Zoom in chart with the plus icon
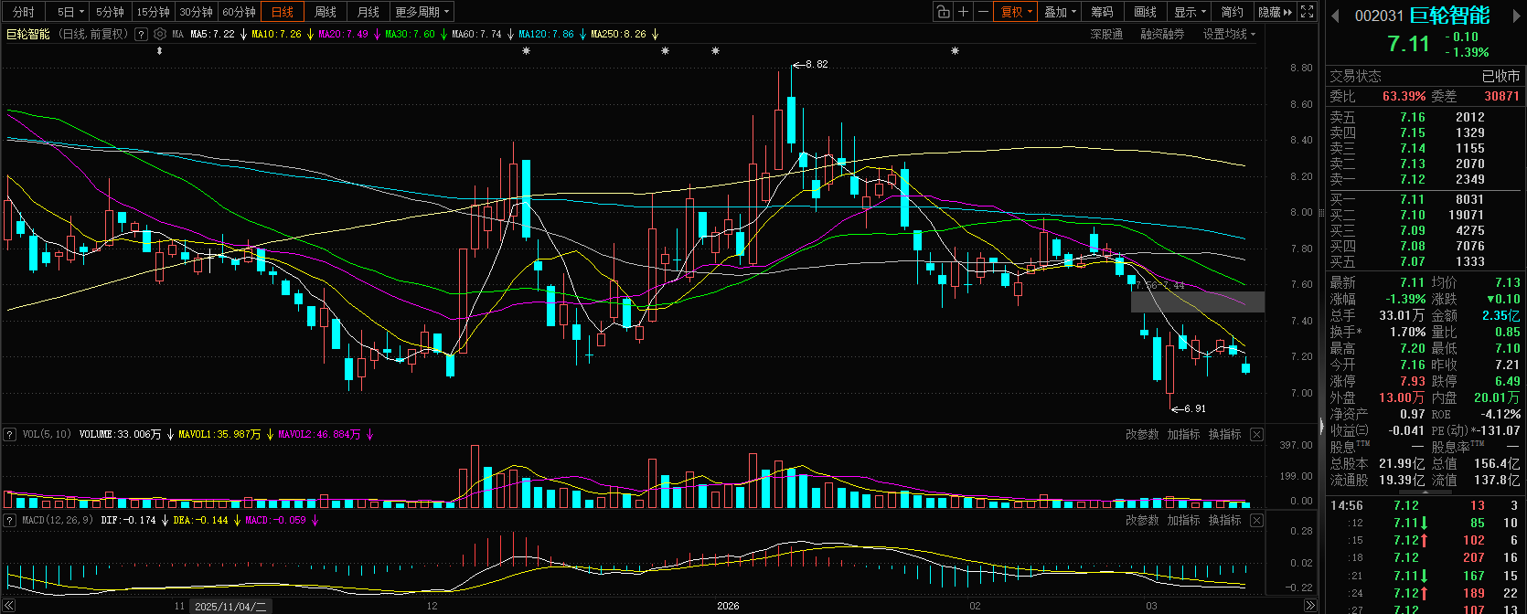Screen dimensions: 1527x614 click(963, 12)
